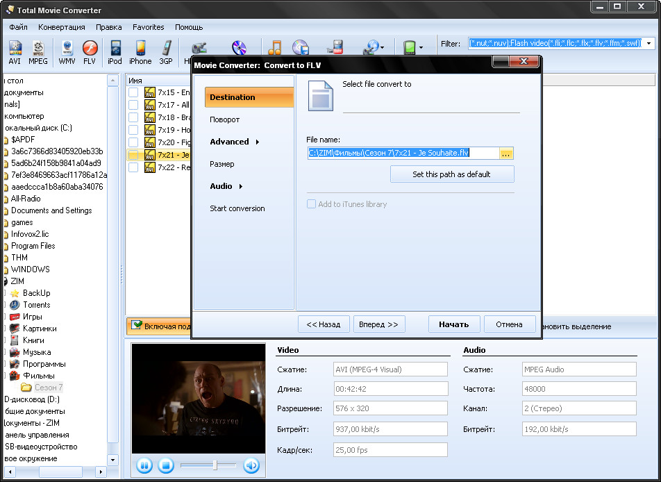This screenshot has height=482, width=661.
Task: Mute preview with the speaker button
Action: pyautogui.click(x=251, y=465)
